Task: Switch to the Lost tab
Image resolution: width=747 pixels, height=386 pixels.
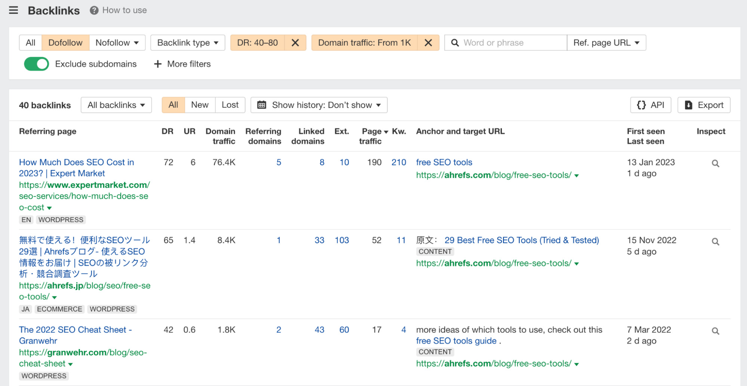Action: [x=230, y=105]
